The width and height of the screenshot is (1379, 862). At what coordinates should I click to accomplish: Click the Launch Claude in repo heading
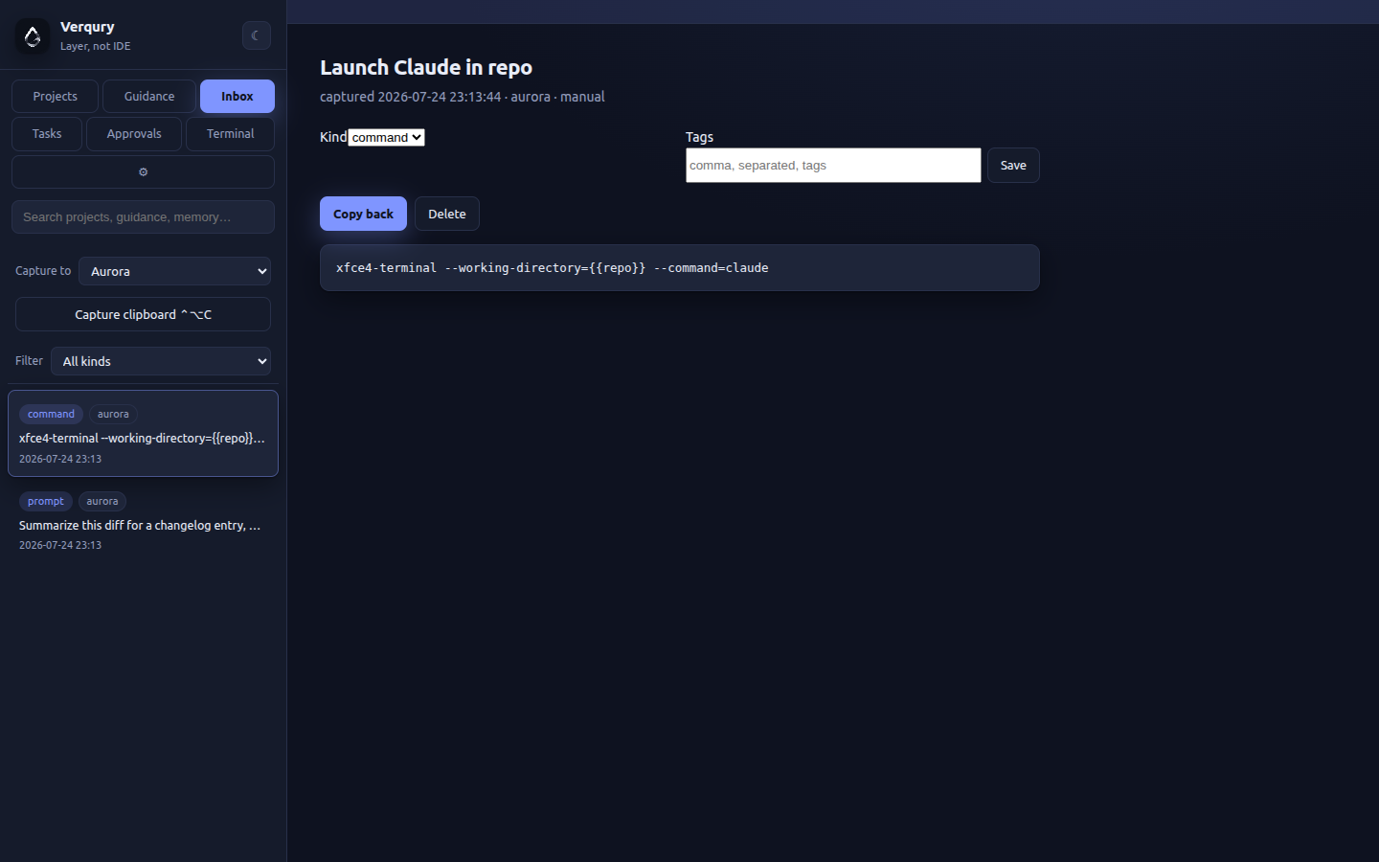click(x=426, y=67)
